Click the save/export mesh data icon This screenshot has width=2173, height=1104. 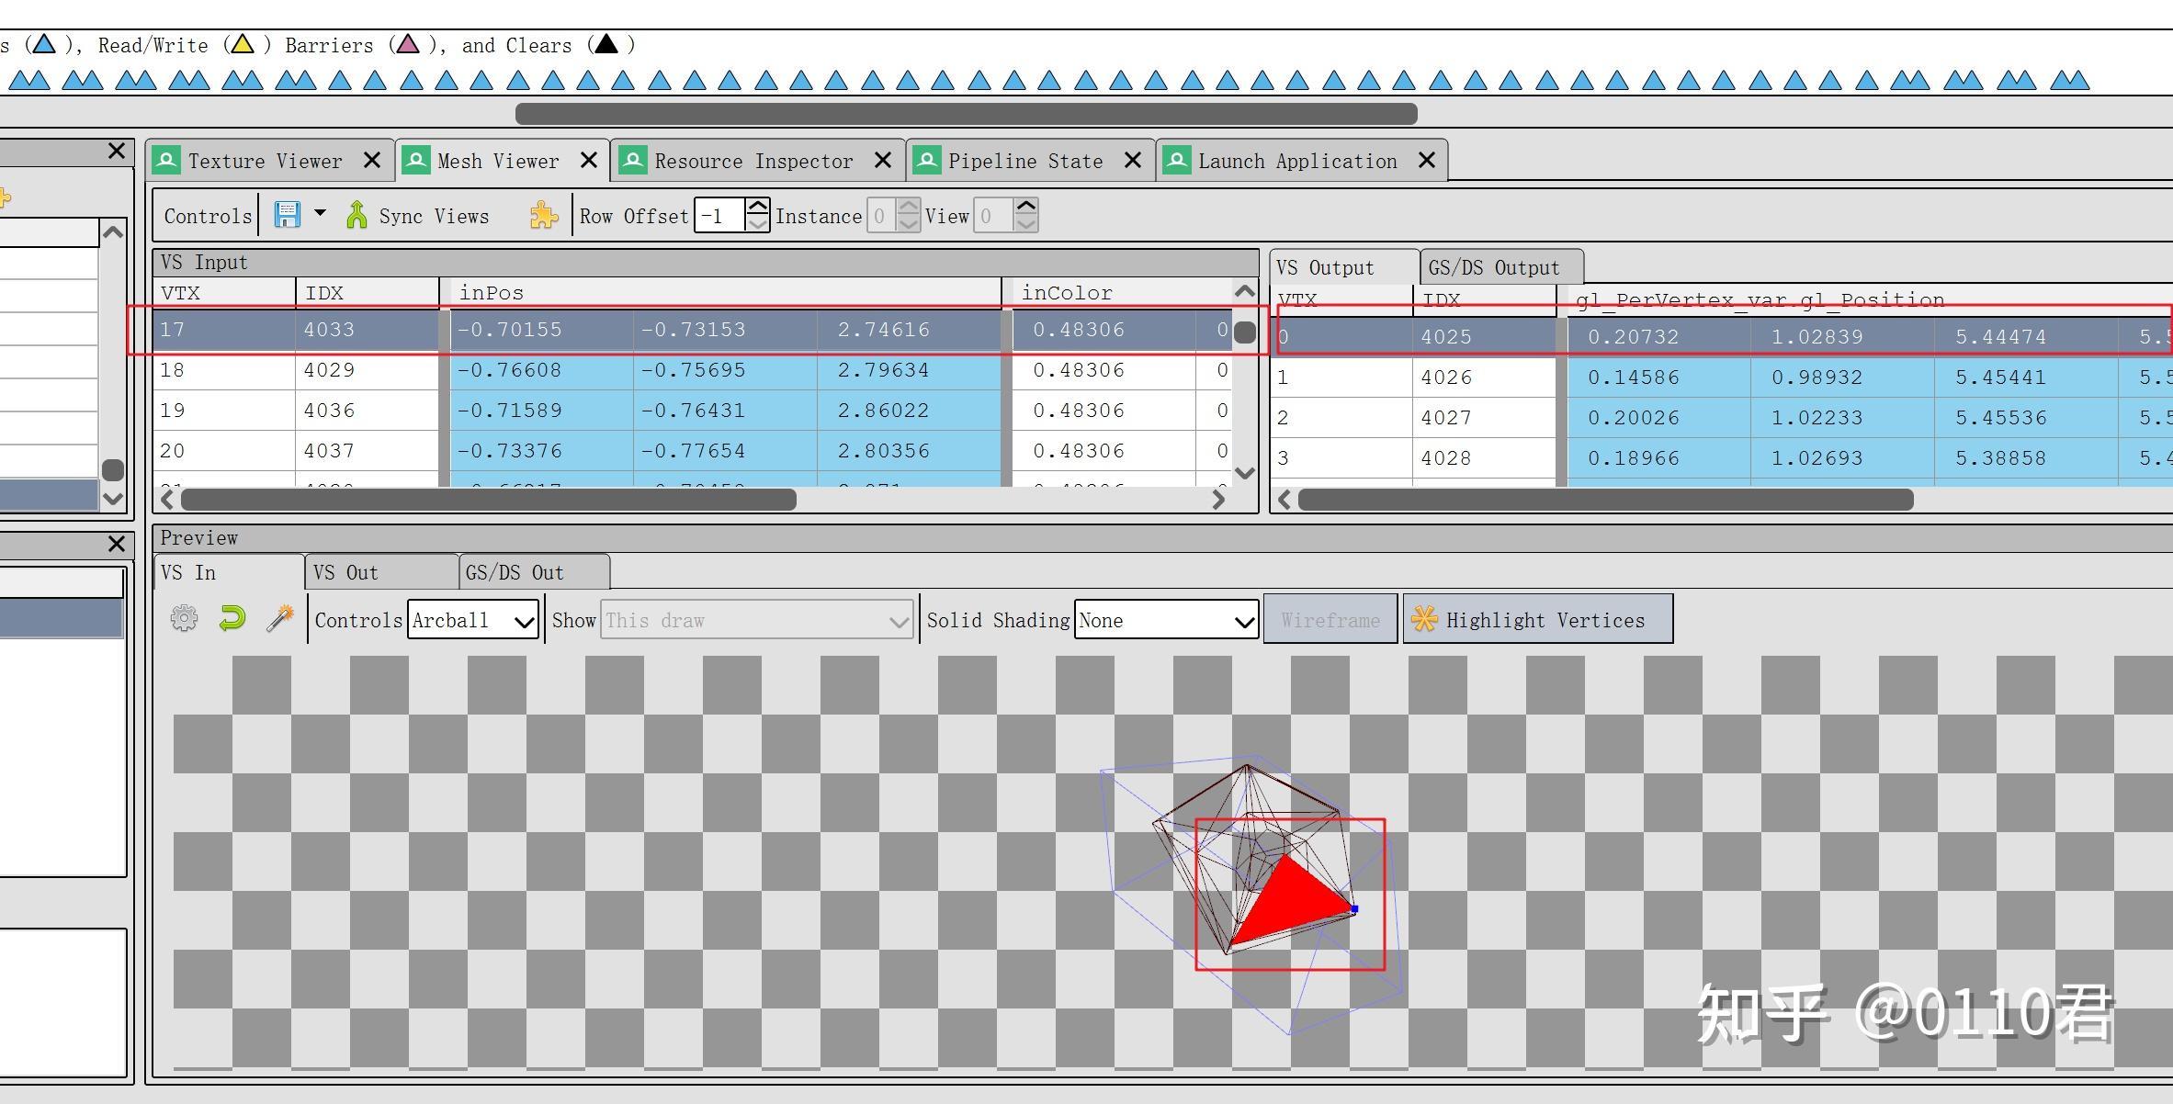coord(287,215)
